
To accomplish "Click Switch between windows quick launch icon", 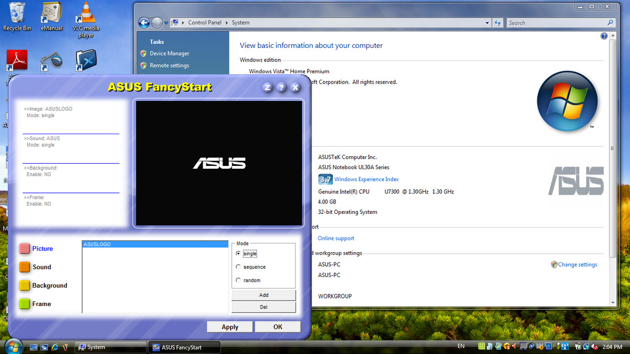I will pos(44,347).
